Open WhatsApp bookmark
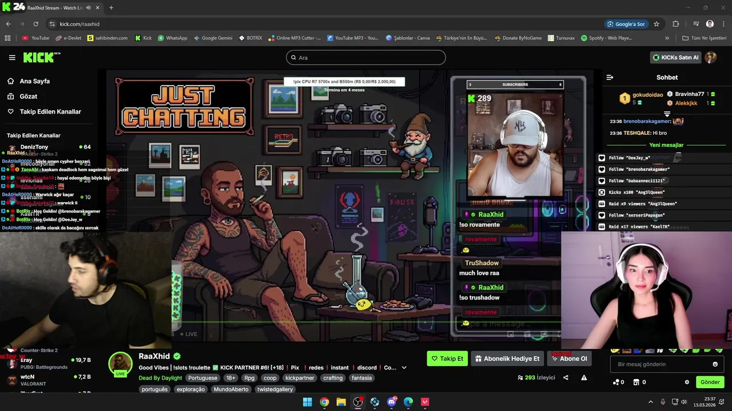 (173, 38)
